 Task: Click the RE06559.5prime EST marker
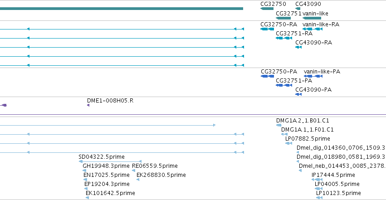tap(133, 171)
